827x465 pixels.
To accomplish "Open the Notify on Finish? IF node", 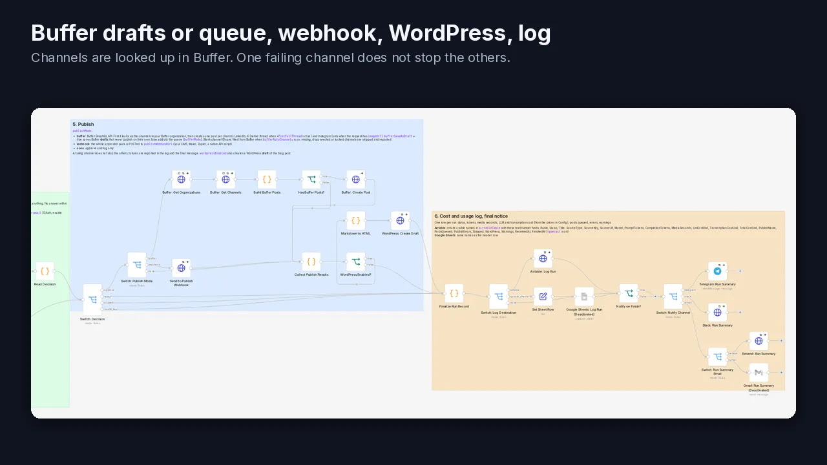I will [x=629, y=293].
